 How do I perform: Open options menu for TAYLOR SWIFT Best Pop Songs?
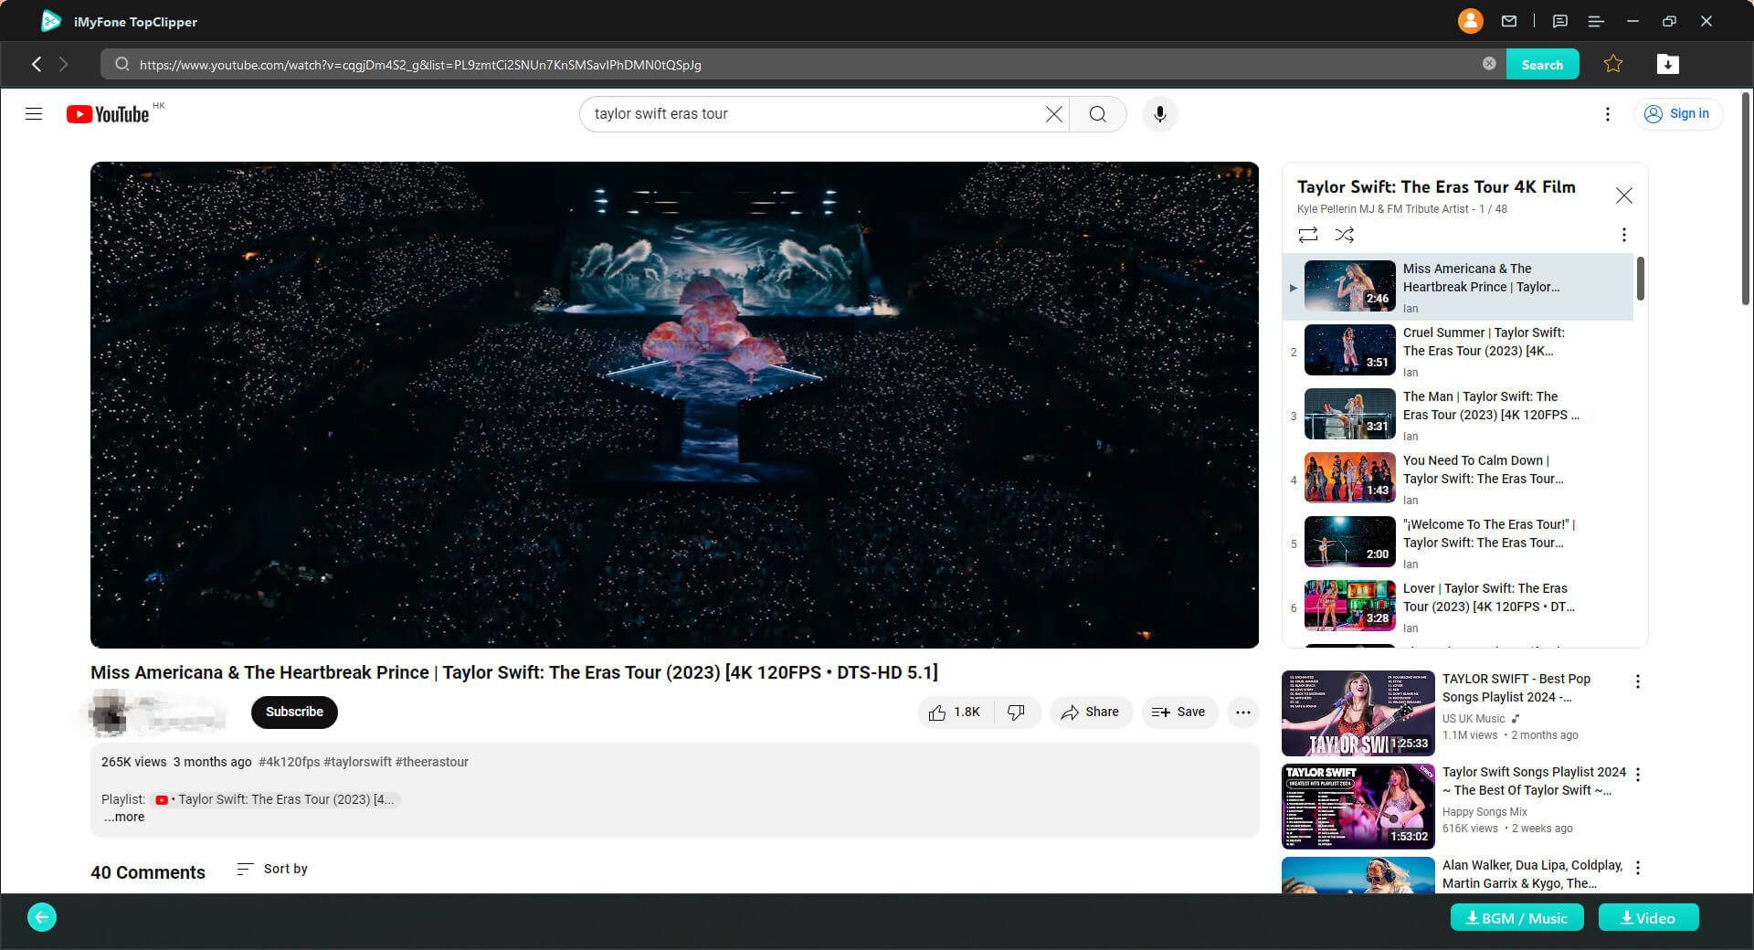1638,681
